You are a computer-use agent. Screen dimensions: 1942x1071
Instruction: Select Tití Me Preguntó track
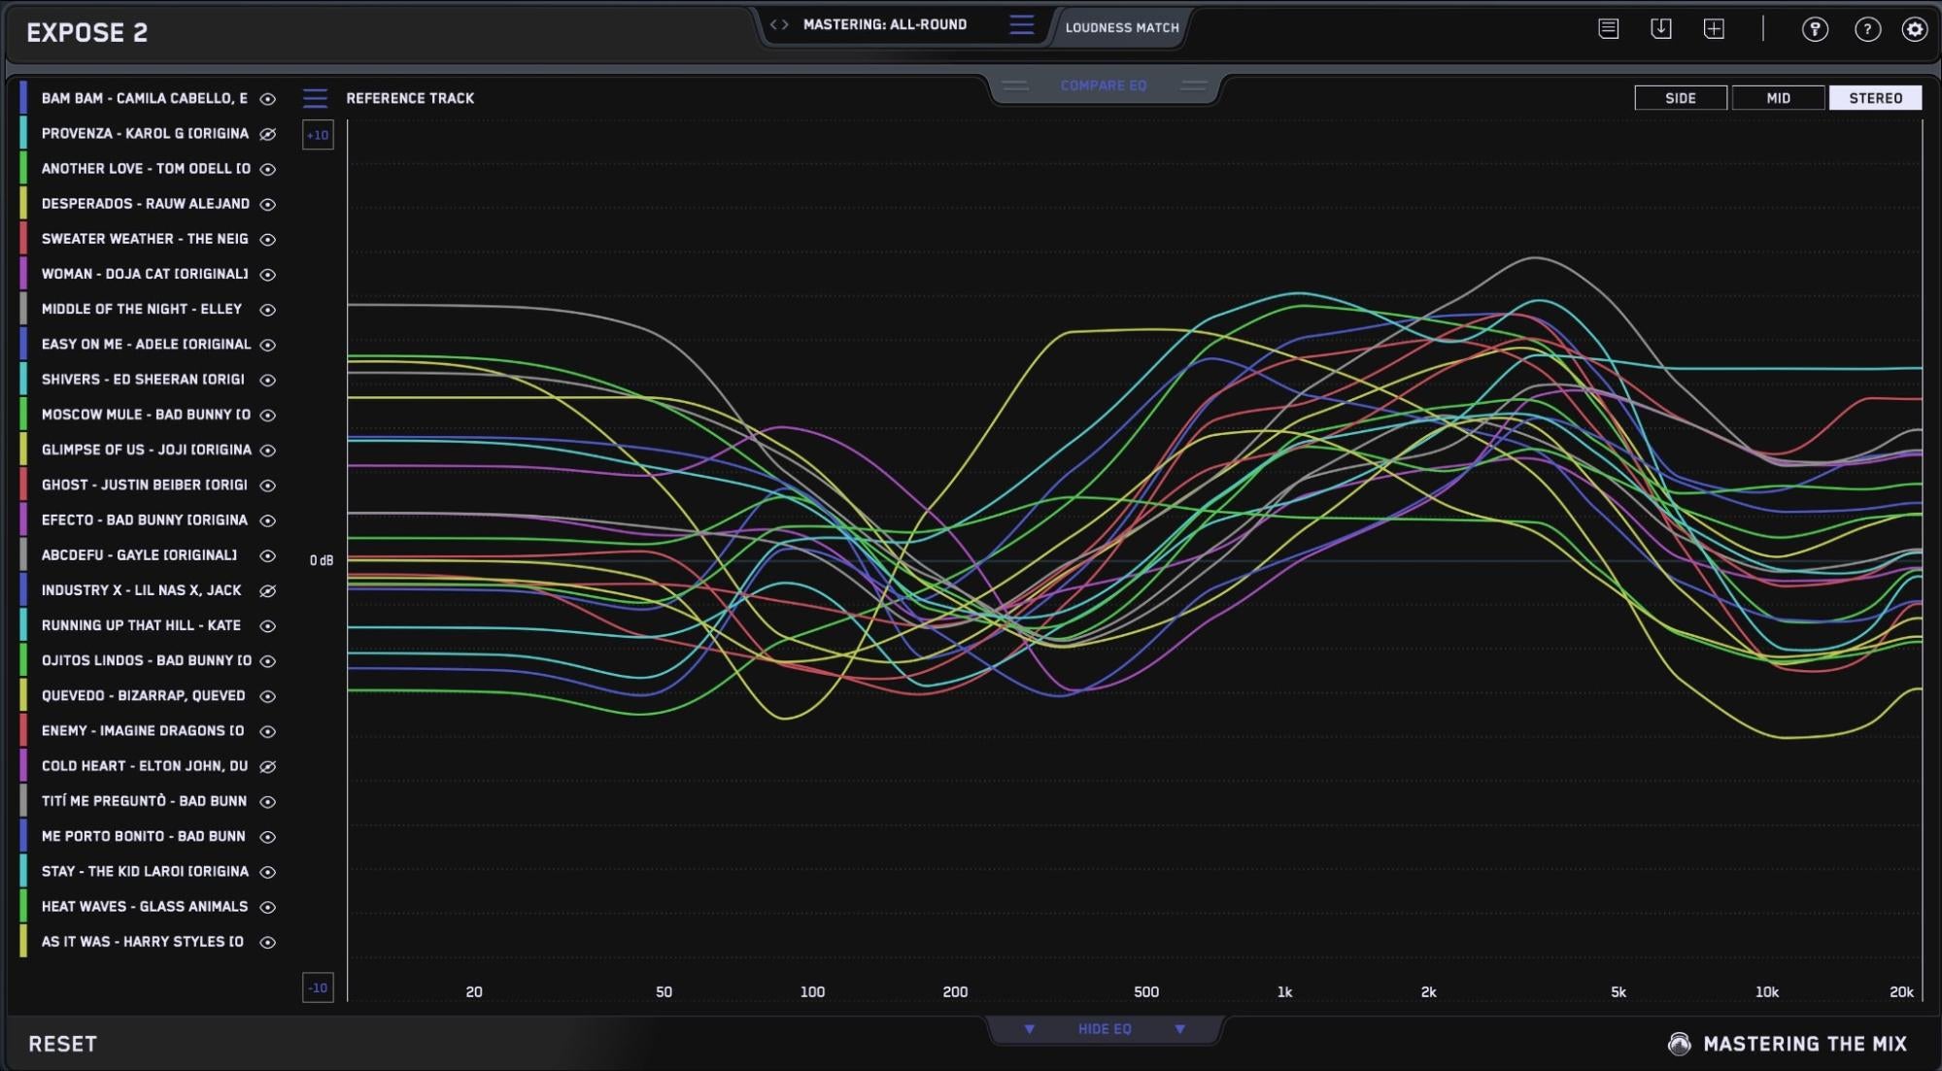[144, 801]
